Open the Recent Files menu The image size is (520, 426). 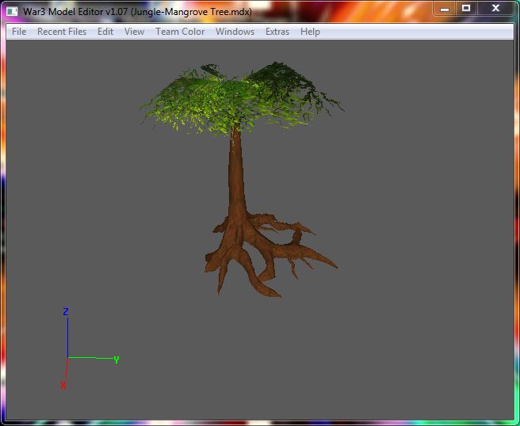62,32
